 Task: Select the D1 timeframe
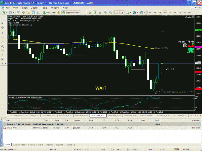point(180,13)
